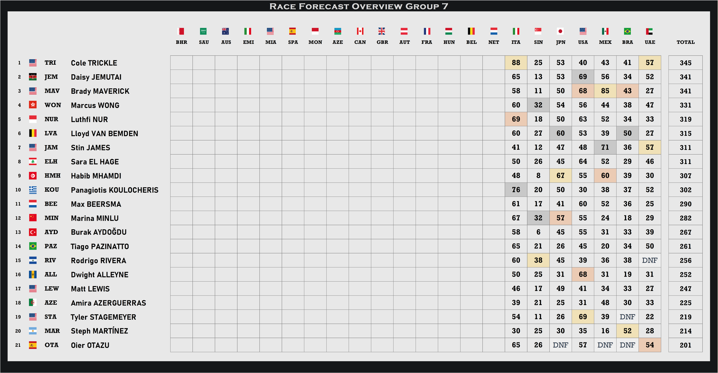Image resolution: width=718 pixels, height=373 pixels.
Task: Click the Kenyan flag beside Daisy JEMUTAI
Action: 33,77
